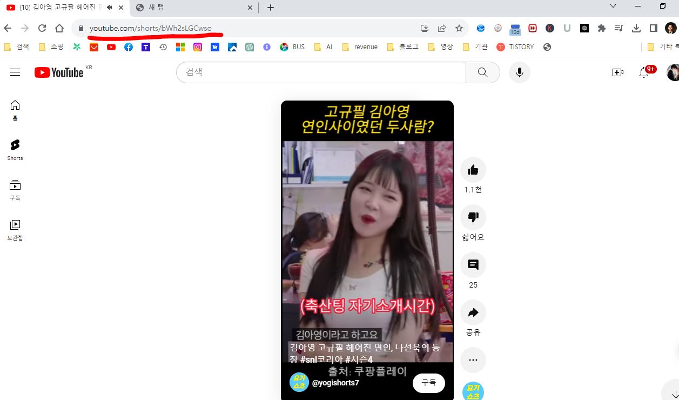Dislike the Short (싫어요)
Viewport: 679px width, 400px height.
(x=473, y=217)
